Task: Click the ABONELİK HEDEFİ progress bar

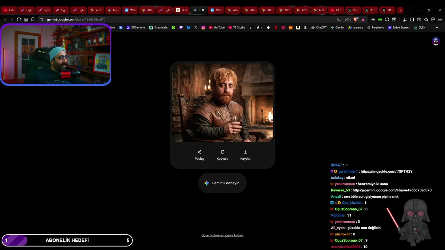Action: [67, 240]
